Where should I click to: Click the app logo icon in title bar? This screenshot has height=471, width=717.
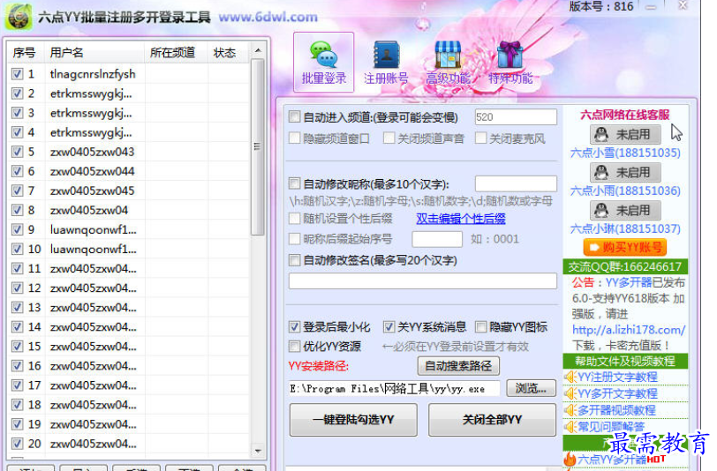click(x=19, y=17)
